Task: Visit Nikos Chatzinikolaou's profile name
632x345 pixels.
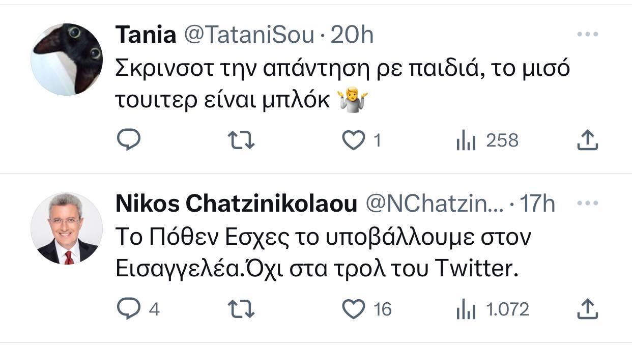Action: (237, 204)
